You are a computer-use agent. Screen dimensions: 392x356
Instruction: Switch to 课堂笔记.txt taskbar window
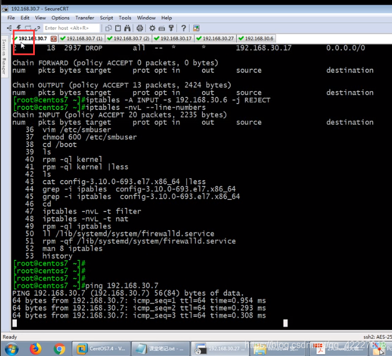160,348
